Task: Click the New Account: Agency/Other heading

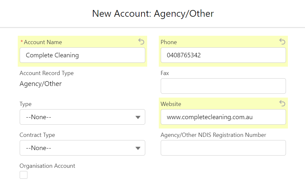Action: (153, 14)
